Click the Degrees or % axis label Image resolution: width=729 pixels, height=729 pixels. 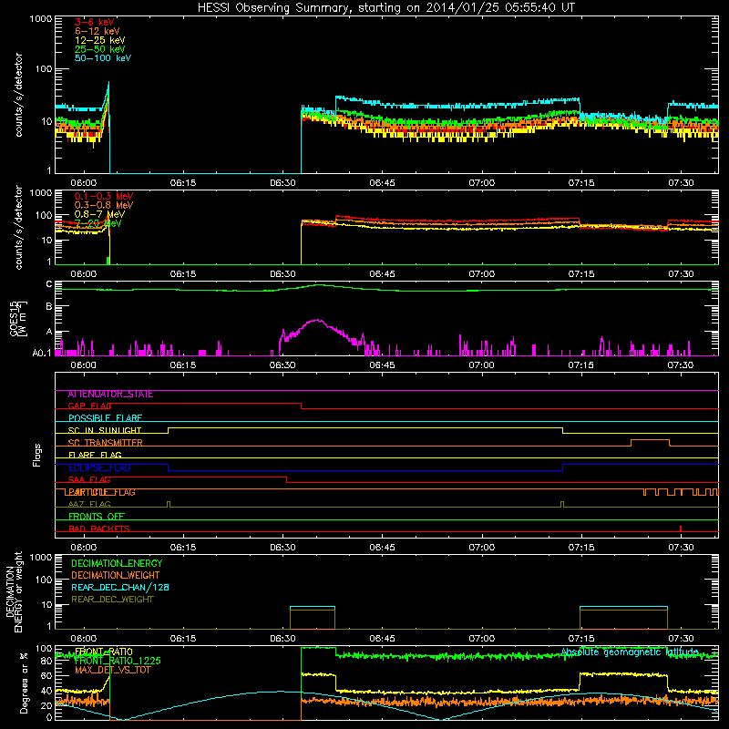pyautogui.click(x=24, y=683)
